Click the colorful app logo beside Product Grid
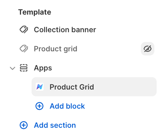This screenshot has width=163, height=139. 39,87
